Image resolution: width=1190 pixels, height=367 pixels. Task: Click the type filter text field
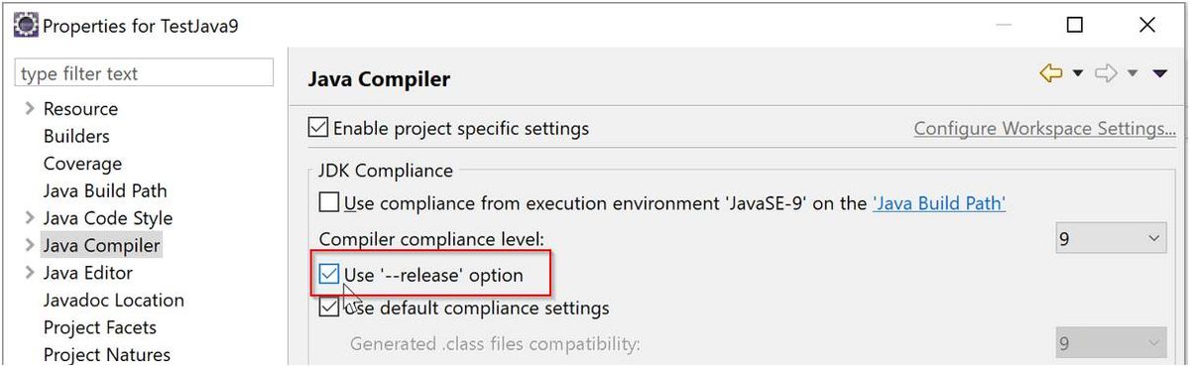coord(145,73)
